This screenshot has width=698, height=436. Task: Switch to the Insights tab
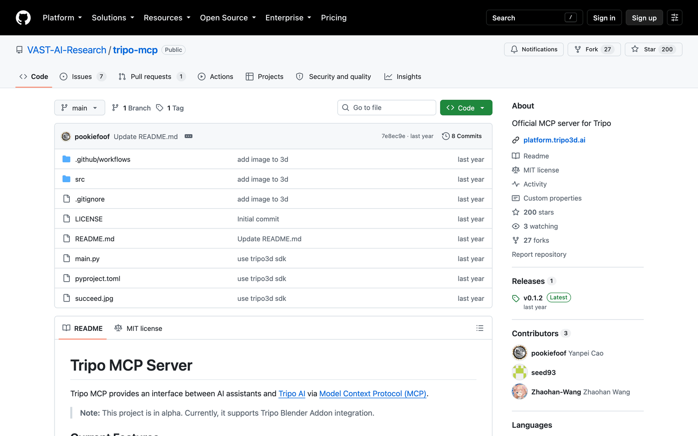(x=403, y=77)
